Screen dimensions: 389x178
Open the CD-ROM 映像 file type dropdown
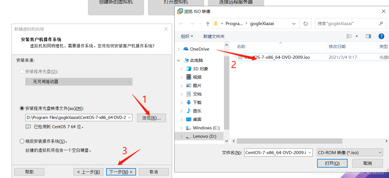point(350,153)
